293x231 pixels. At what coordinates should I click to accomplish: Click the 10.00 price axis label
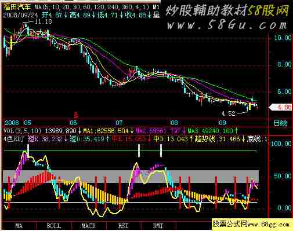click(x=283, y=38)
